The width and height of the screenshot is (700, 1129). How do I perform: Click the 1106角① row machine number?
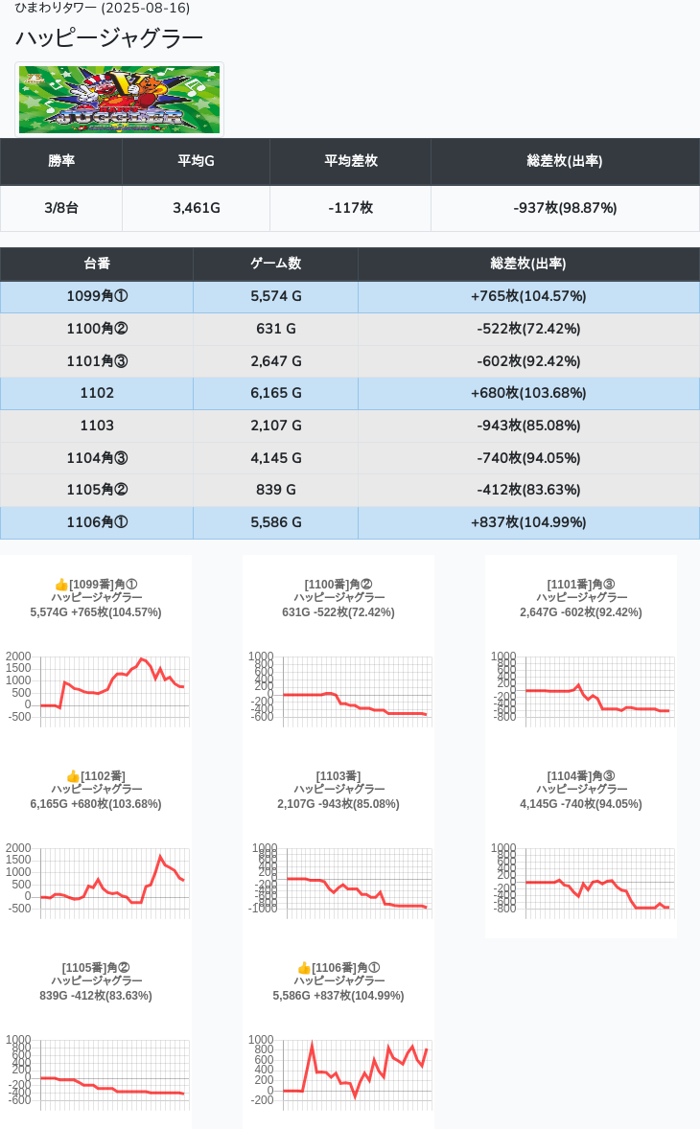click(x=97, y=522)
